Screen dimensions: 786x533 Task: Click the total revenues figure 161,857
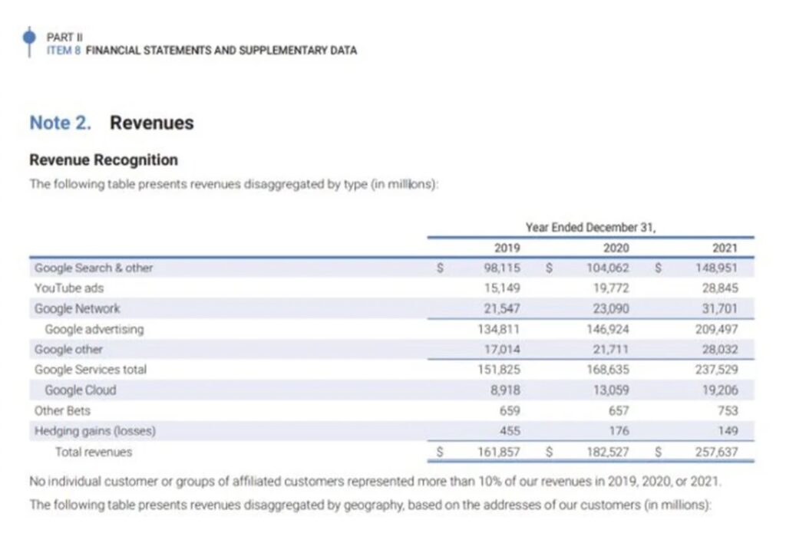tap(499, 452)
